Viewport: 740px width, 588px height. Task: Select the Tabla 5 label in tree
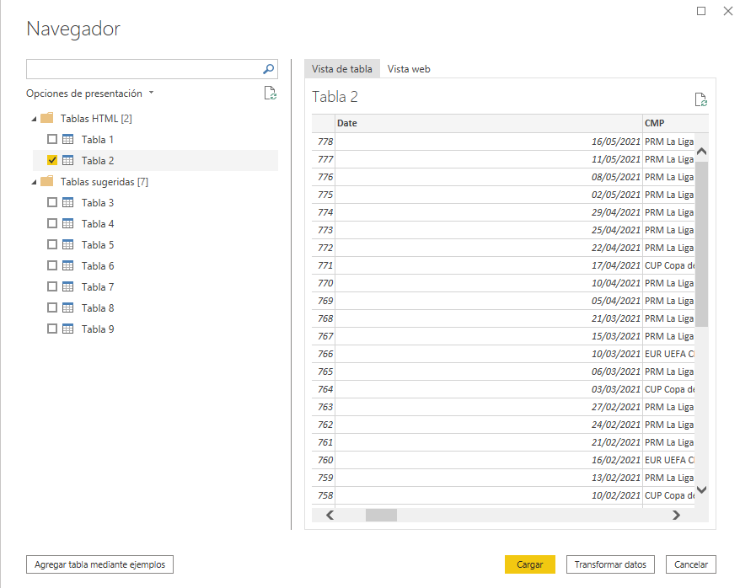coord(98,245)
